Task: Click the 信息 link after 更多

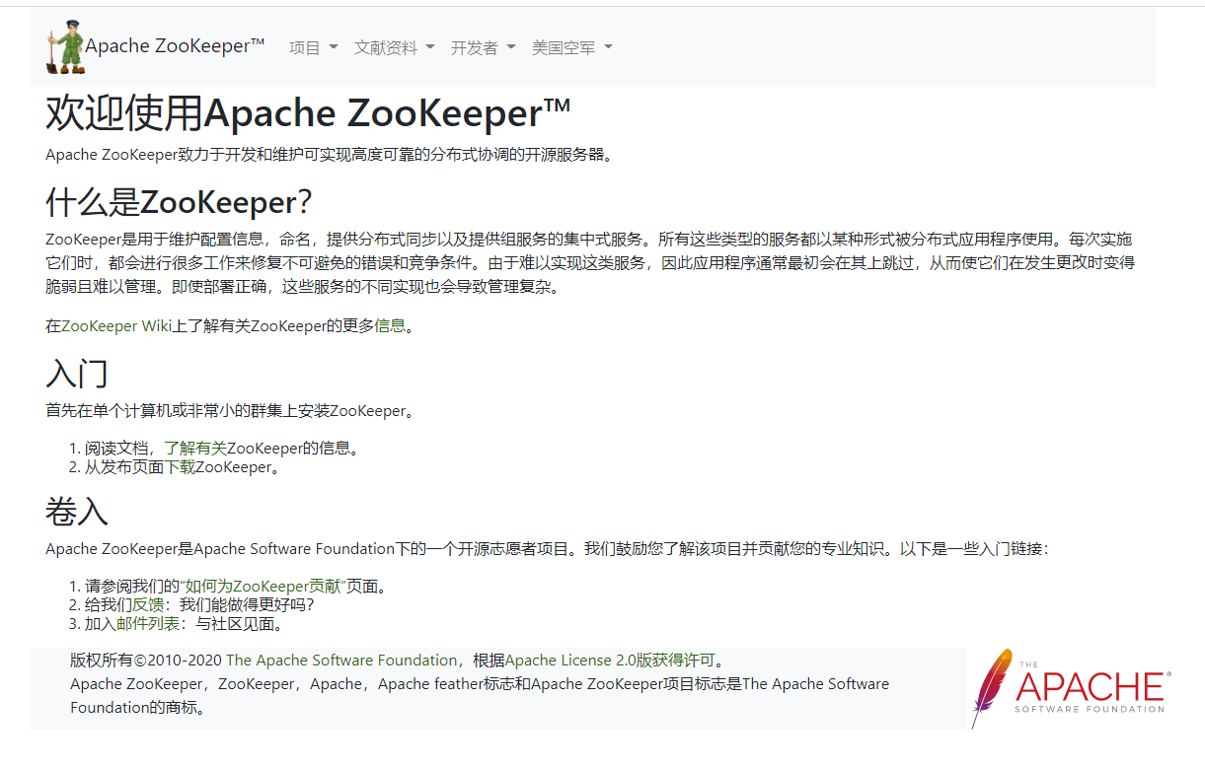Action: 389,325
